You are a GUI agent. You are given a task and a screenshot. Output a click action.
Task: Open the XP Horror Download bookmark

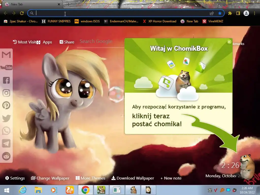coord(159,21)
